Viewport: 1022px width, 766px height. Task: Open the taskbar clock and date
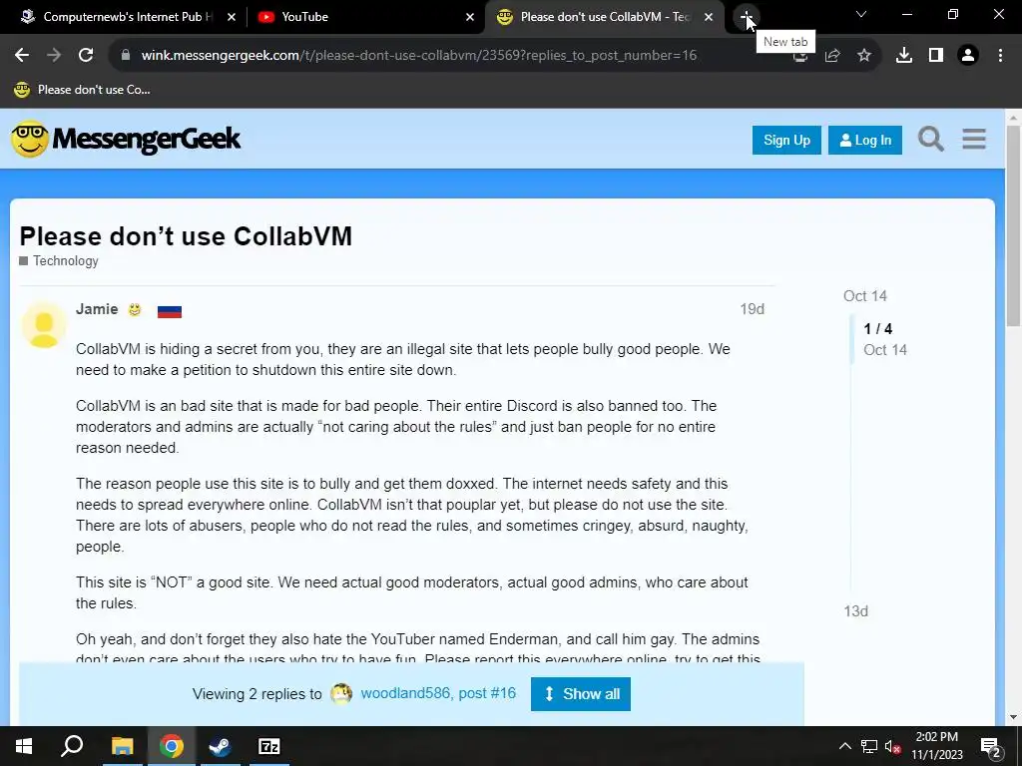(x=936, y=746)
